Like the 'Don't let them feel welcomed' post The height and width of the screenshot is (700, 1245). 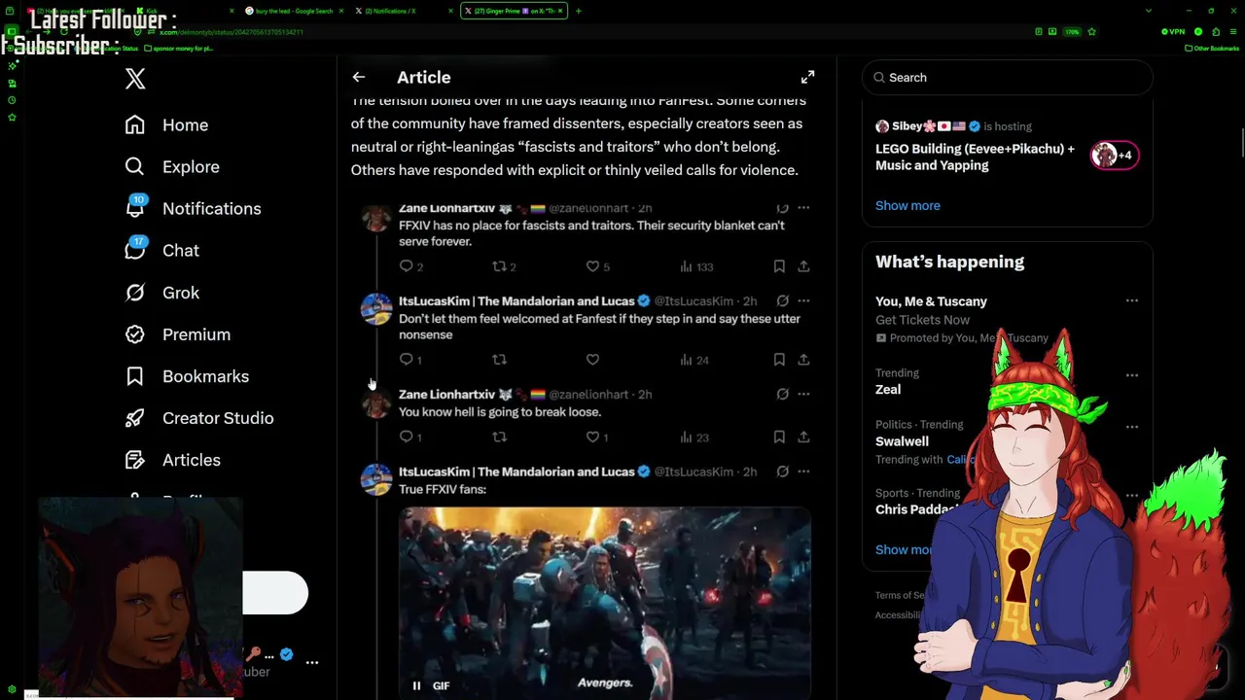592,359
